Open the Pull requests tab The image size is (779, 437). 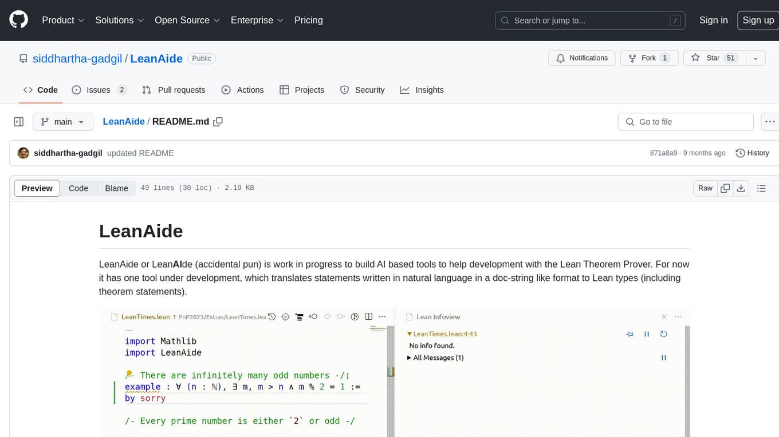point(174,90)
